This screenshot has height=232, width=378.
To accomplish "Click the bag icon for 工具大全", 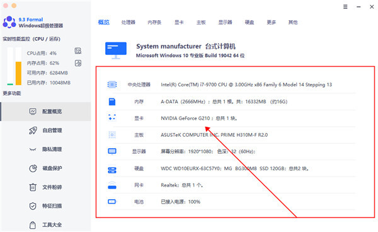I will (x=33, y=225).
